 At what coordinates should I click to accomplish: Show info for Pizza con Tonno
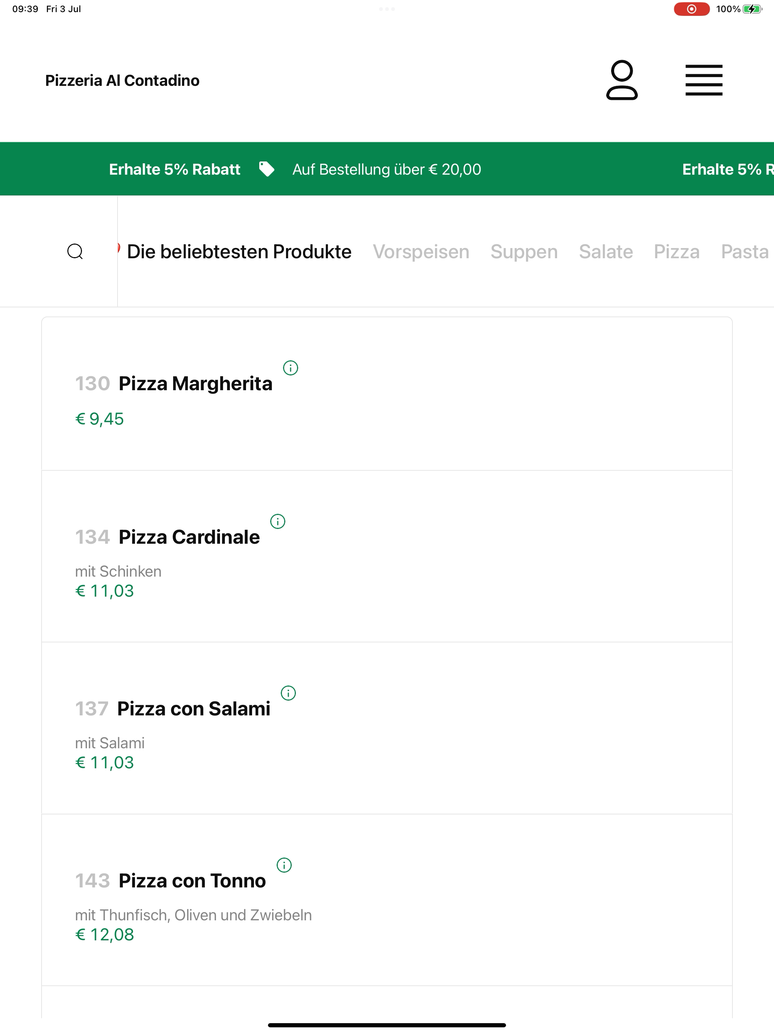[284, 865]
